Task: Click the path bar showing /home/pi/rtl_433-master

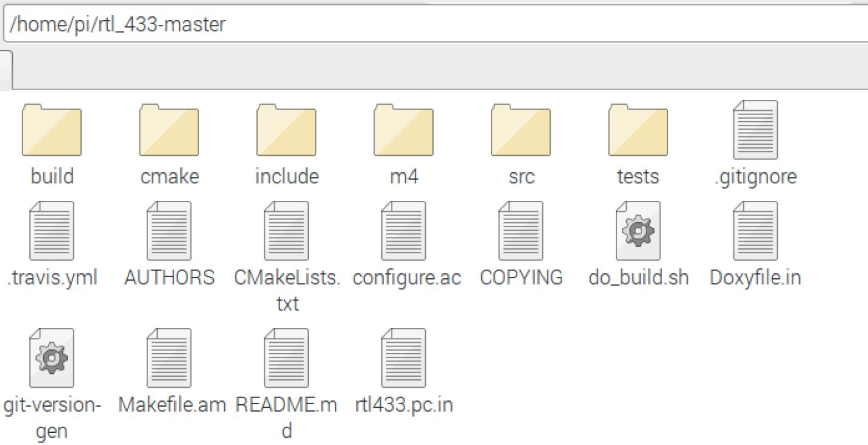Action: click(x=436, y=25)
